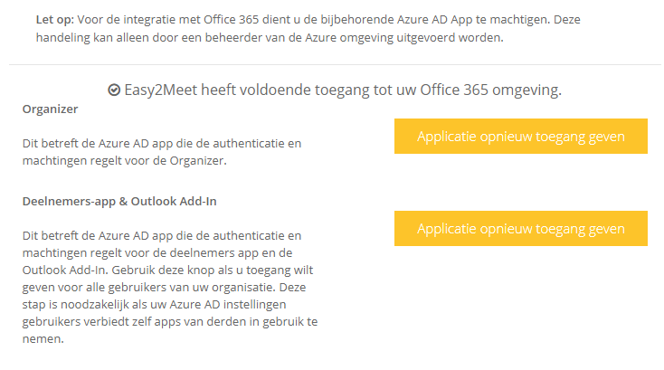This screenshot has width=664, height=370.
Task: Click the checkmark circle icon beside Easy2Meet
Action: (x=114, y=90)
